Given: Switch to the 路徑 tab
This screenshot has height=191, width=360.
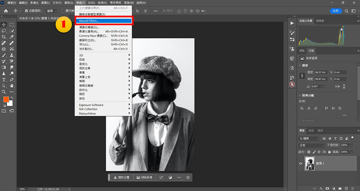Looking at the screenshot, I should (x=320, y=130).
